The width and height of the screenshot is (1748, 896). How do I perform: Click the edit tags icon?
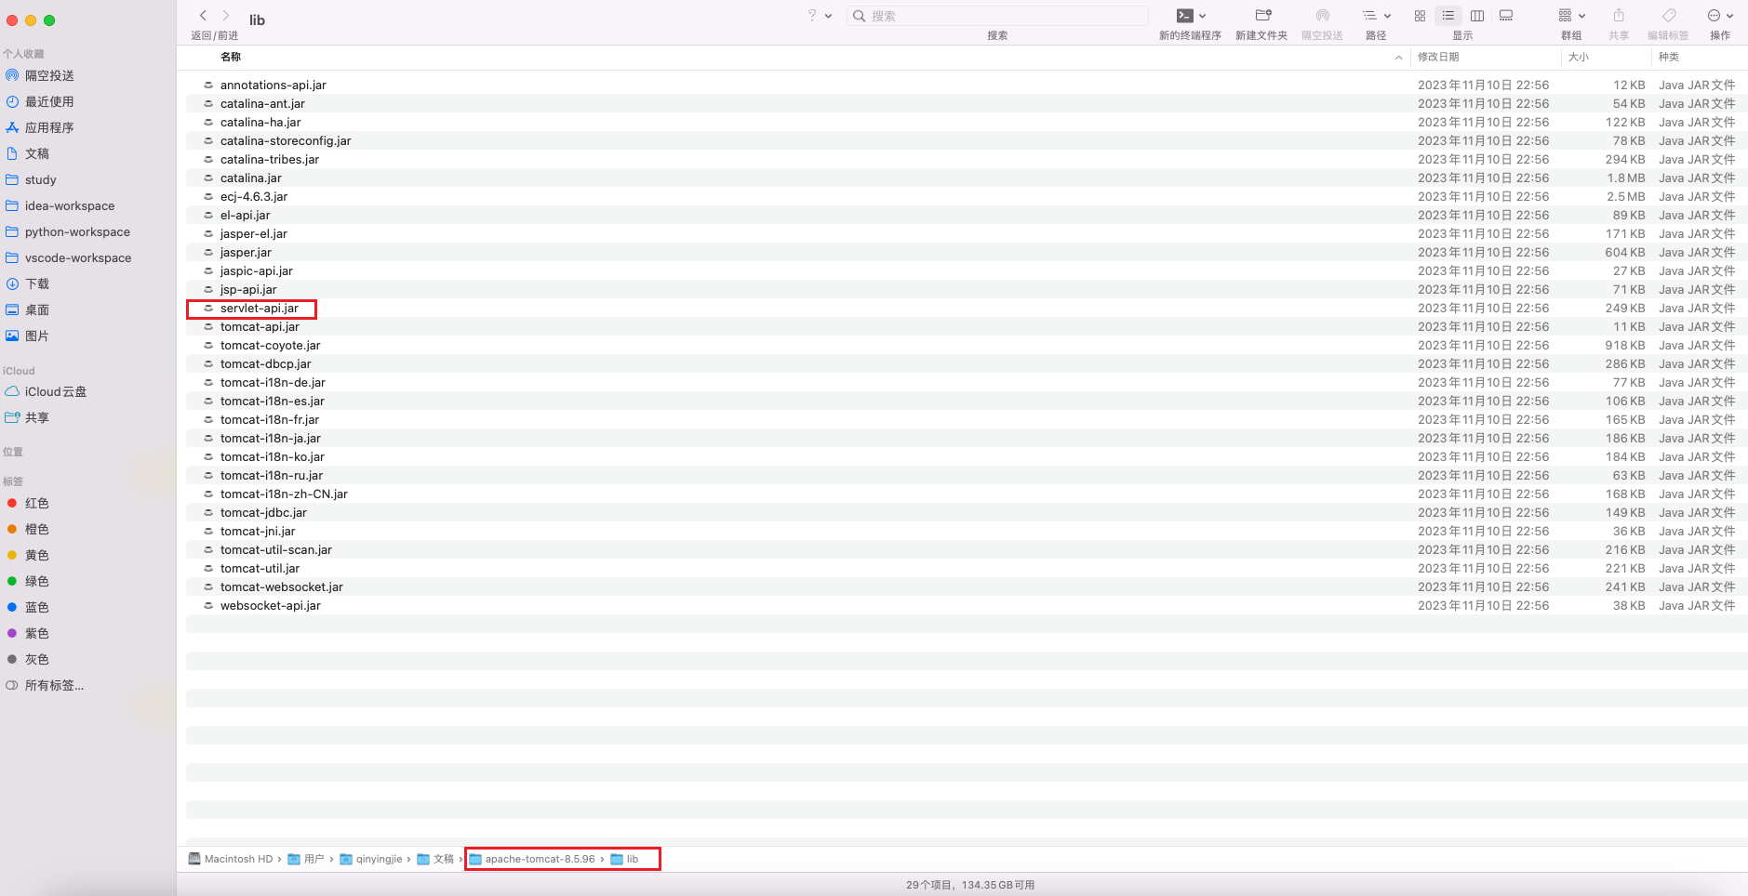pos(1669,16)
